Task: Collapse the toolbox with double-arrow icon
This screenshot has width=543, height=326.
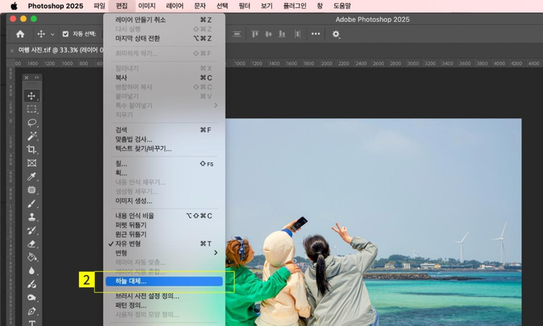Action: [37, 78]
